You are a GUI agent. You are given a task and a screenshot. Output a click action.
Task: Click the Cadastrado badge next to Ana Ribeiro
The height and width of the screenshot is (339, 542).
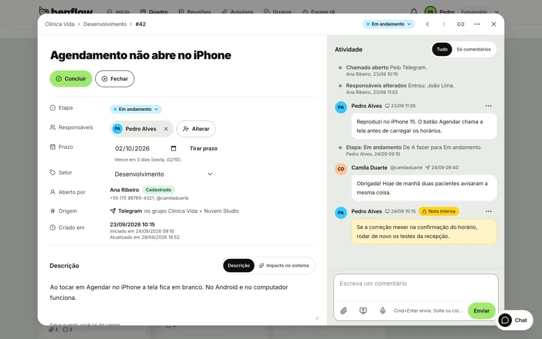158,190
